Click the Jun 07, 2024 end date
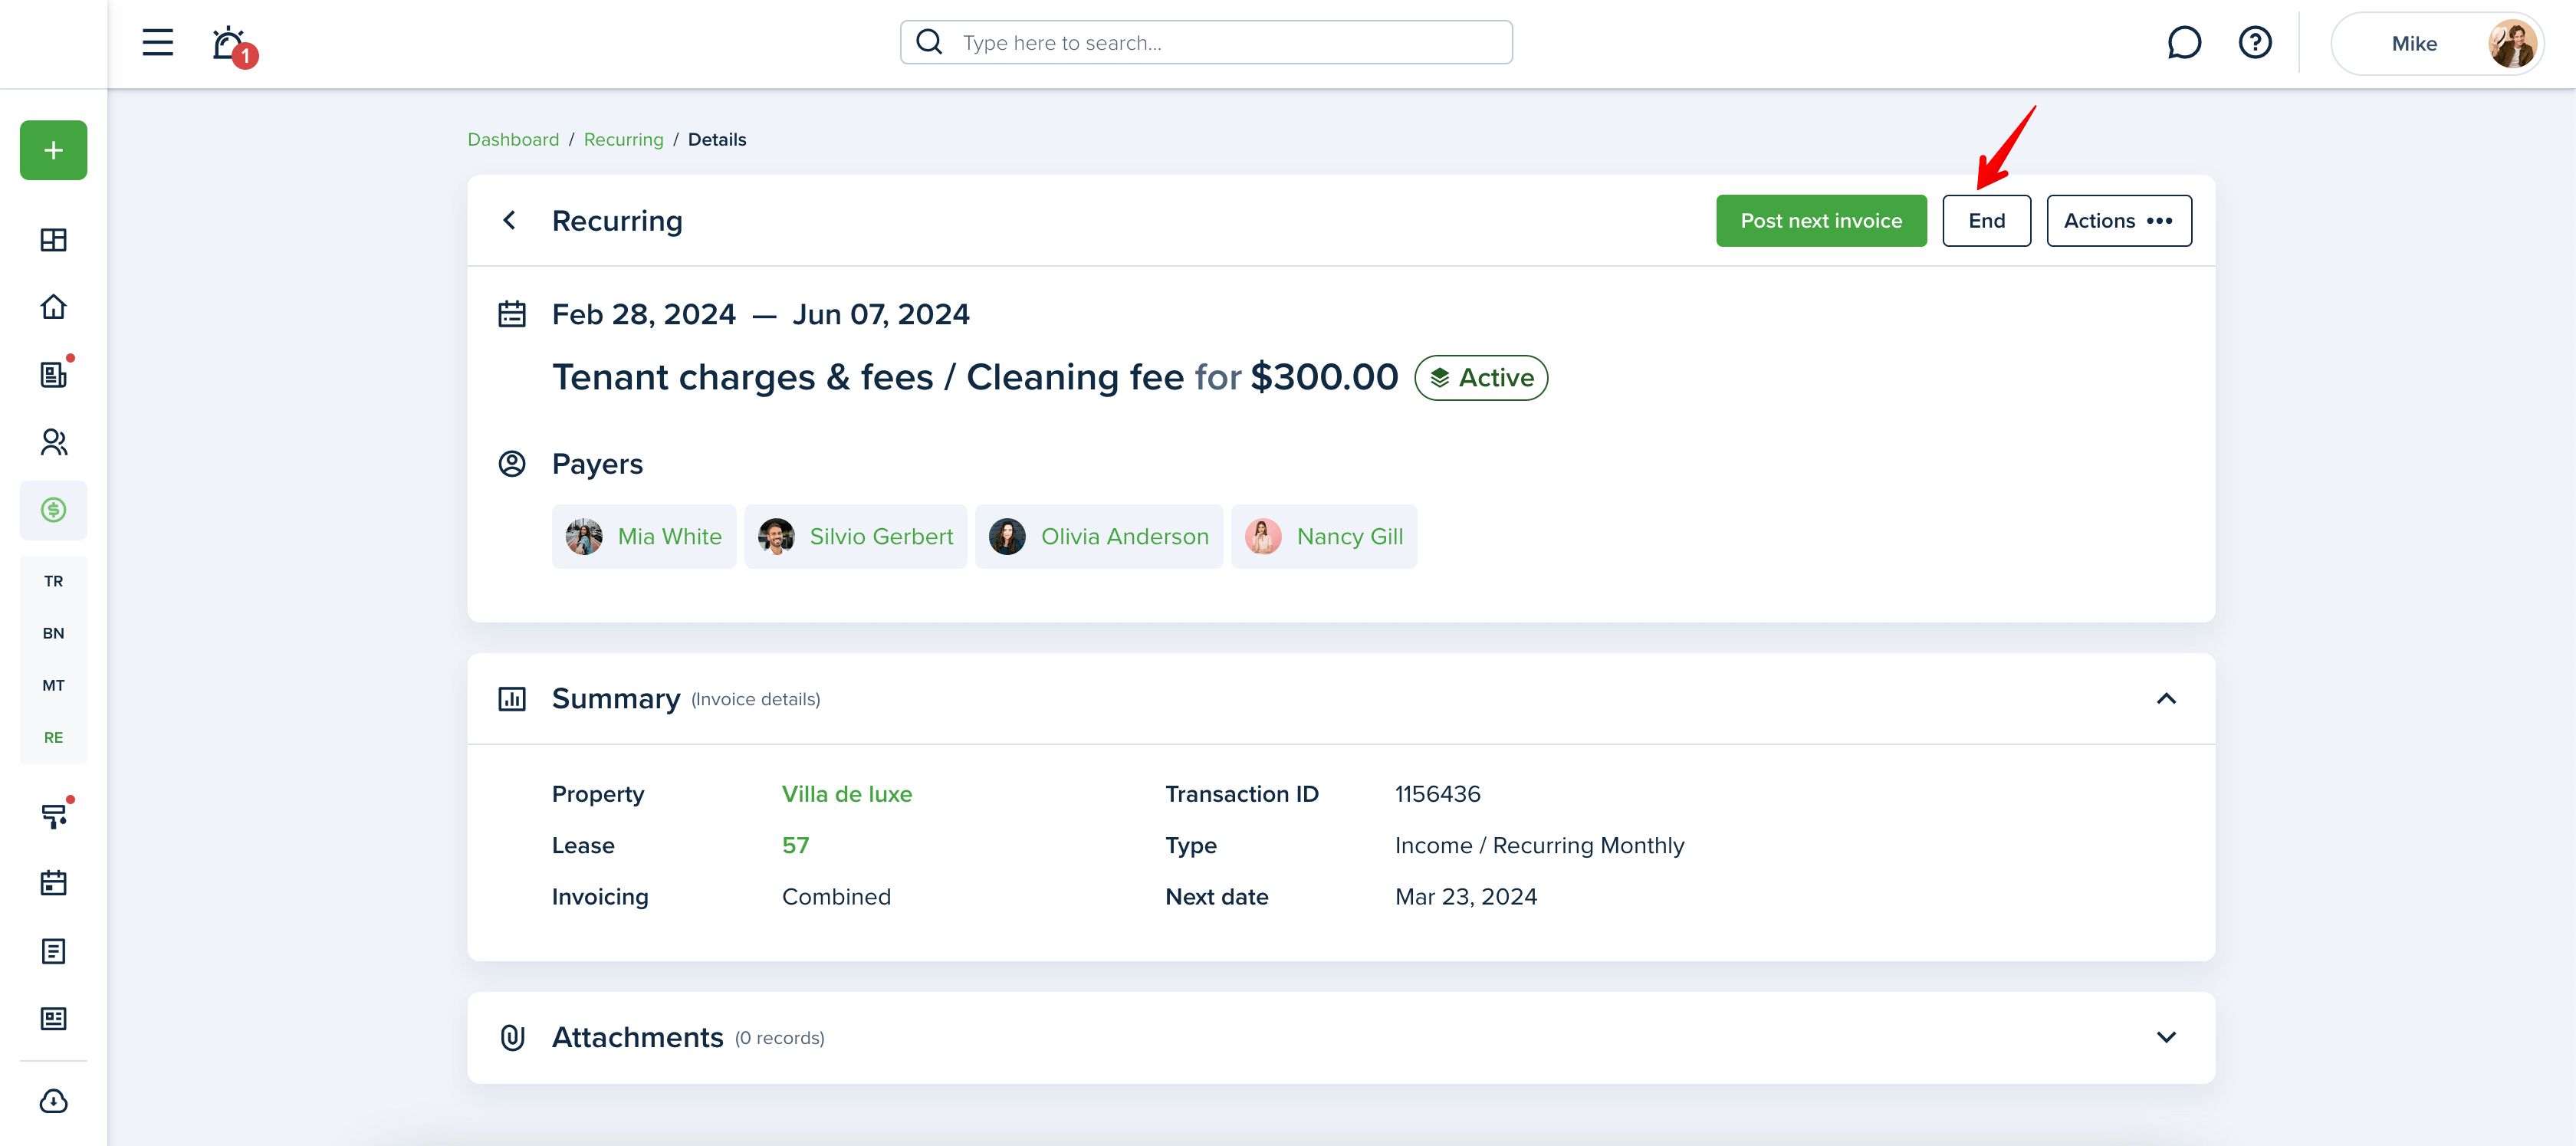2576x1146 pixels. point(881,314)
